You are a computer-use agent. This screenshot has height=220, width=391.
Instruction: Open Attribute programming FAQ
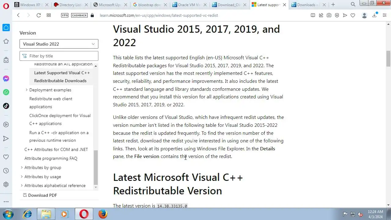(x=51, y=158)
